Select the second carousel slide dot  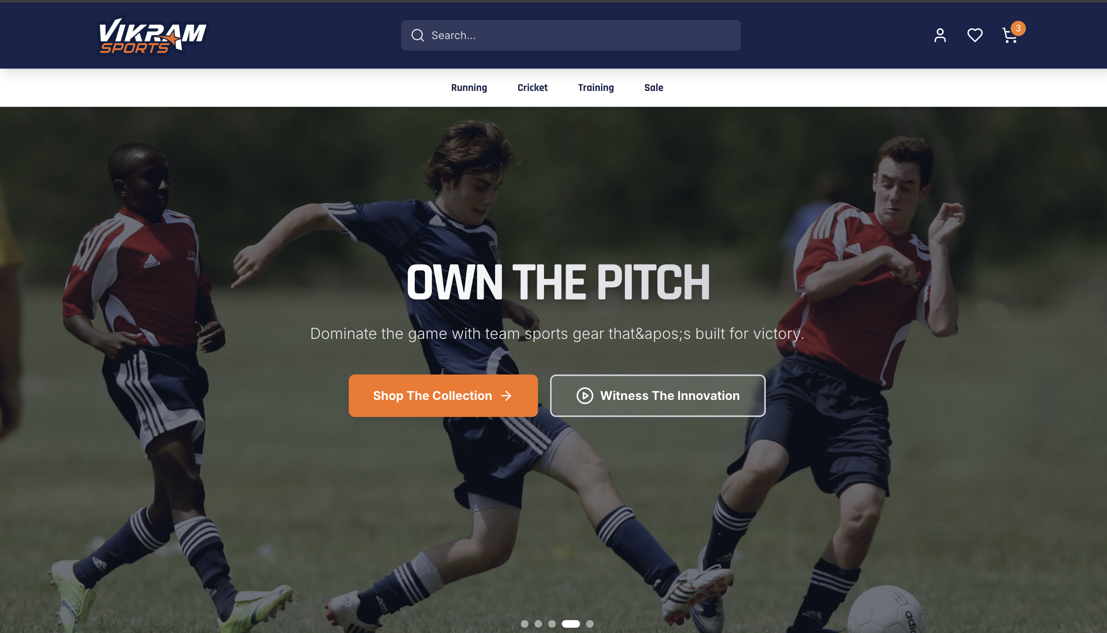pos(538,624)
